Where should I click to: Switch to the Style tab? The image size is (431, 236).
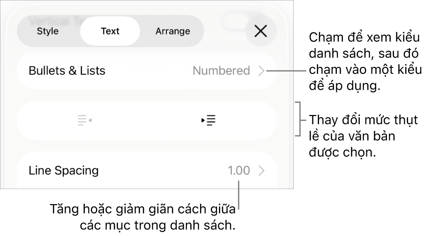pos(48,31)
